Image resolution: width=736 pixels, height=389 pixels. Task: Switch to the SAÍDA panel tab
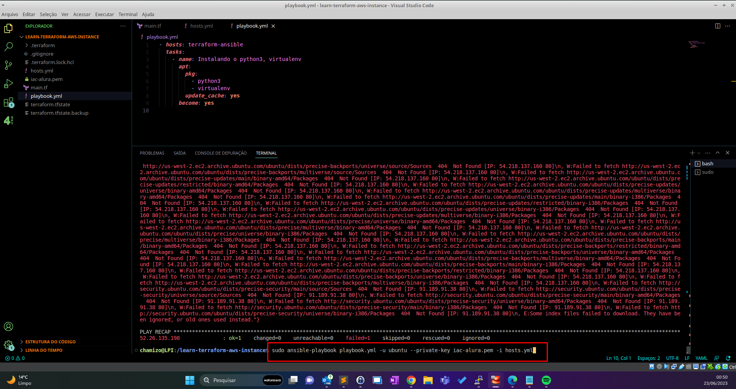click(180, 153)
